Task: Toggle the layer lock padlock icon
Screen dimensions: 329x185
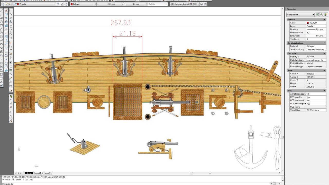Action: pos(15,4)
